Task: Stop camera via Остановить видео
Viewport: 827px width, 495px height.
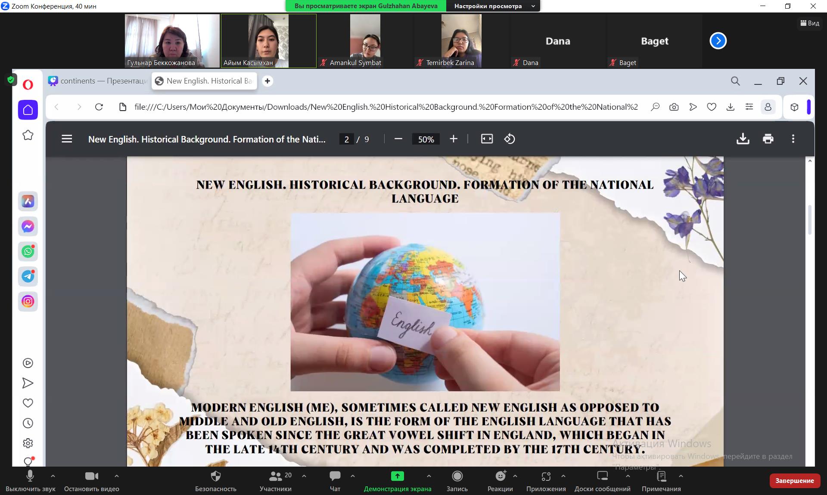Action: (x=91, y=476)
